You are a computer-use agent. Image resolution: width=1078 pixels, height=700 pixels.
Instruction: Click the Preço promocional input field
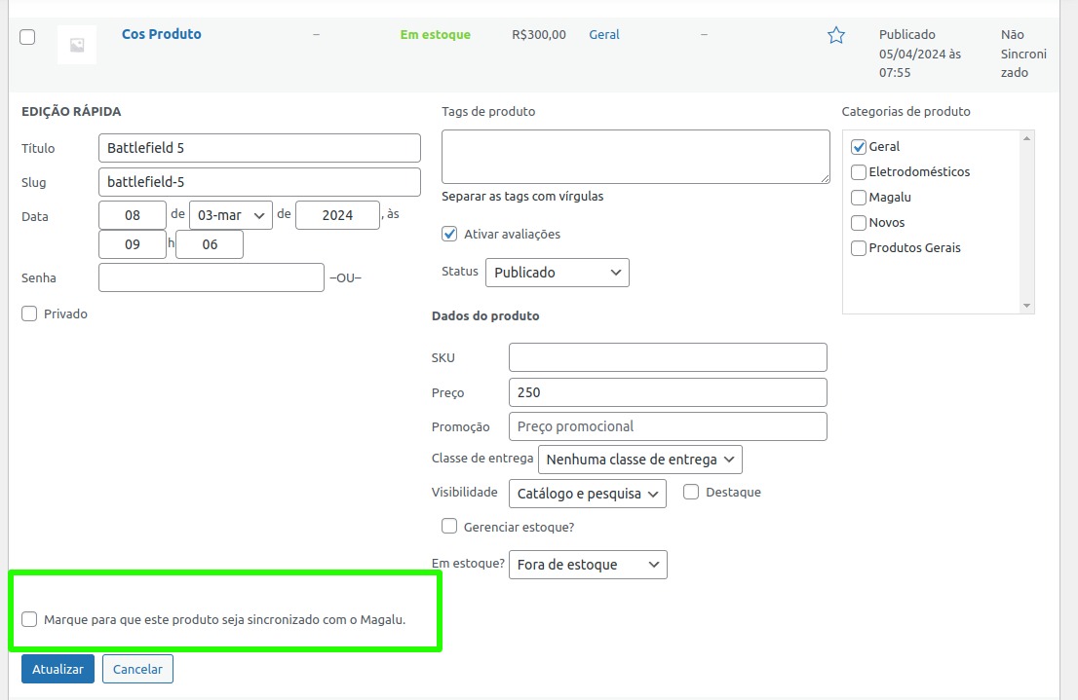pyautogui.click(x=669, y=426)
